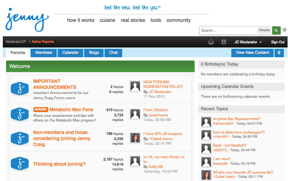The image size is (288, 181).
Task: Open the advanced search gear icon
Action: [x=284, y=30]
